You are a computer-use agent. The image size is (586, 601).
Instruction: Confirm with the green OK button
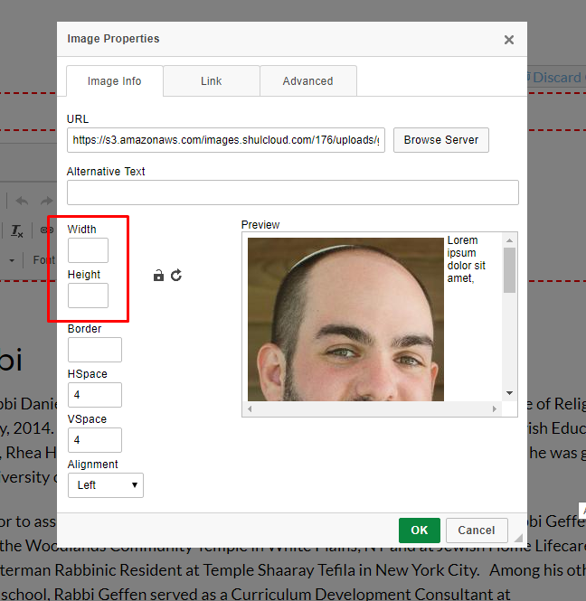419,531
